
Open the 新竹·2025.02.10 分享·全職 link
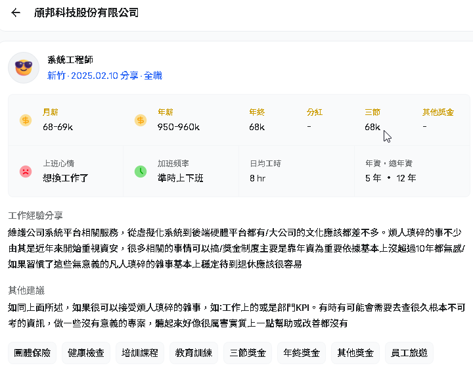(x=104, y=76)
